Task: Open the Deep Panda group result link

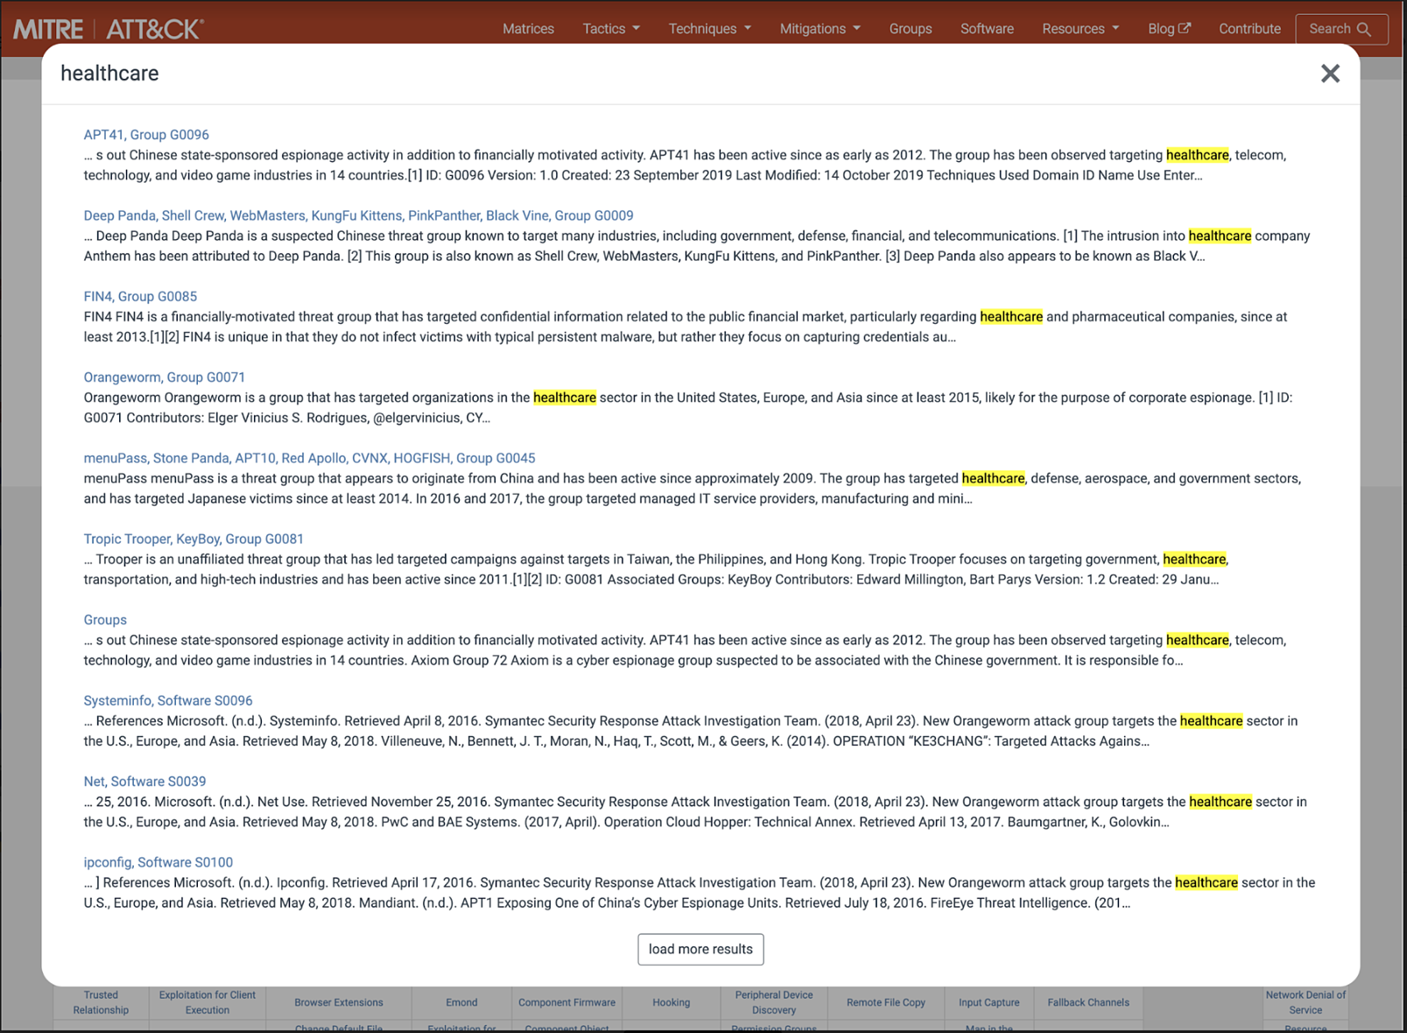Action: [x=358, y=215]
